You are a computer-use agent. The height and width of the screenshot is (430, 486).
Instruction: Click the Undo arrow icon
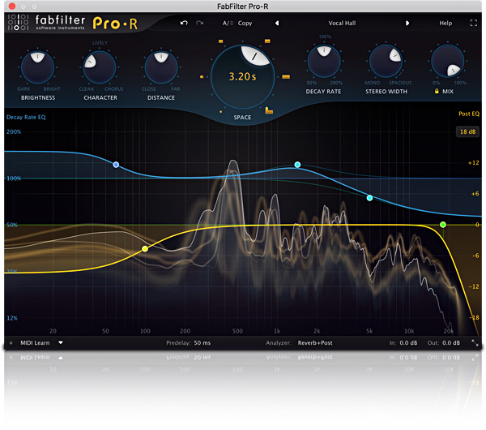point(184,23)
